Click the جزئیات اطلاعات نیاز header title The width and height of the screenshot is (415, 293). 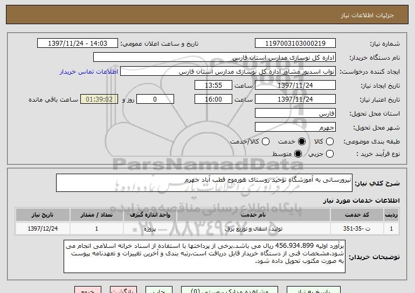pos(367,15)
